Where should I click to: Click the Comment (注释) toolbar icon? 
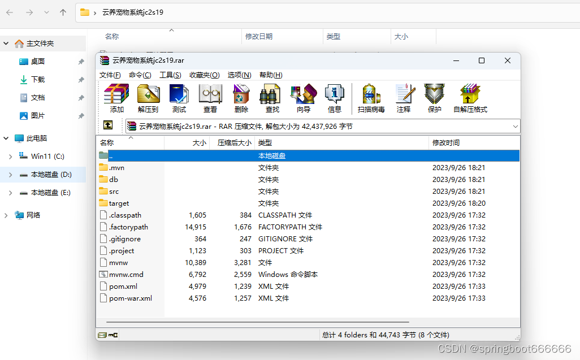(x=404, y=94)
